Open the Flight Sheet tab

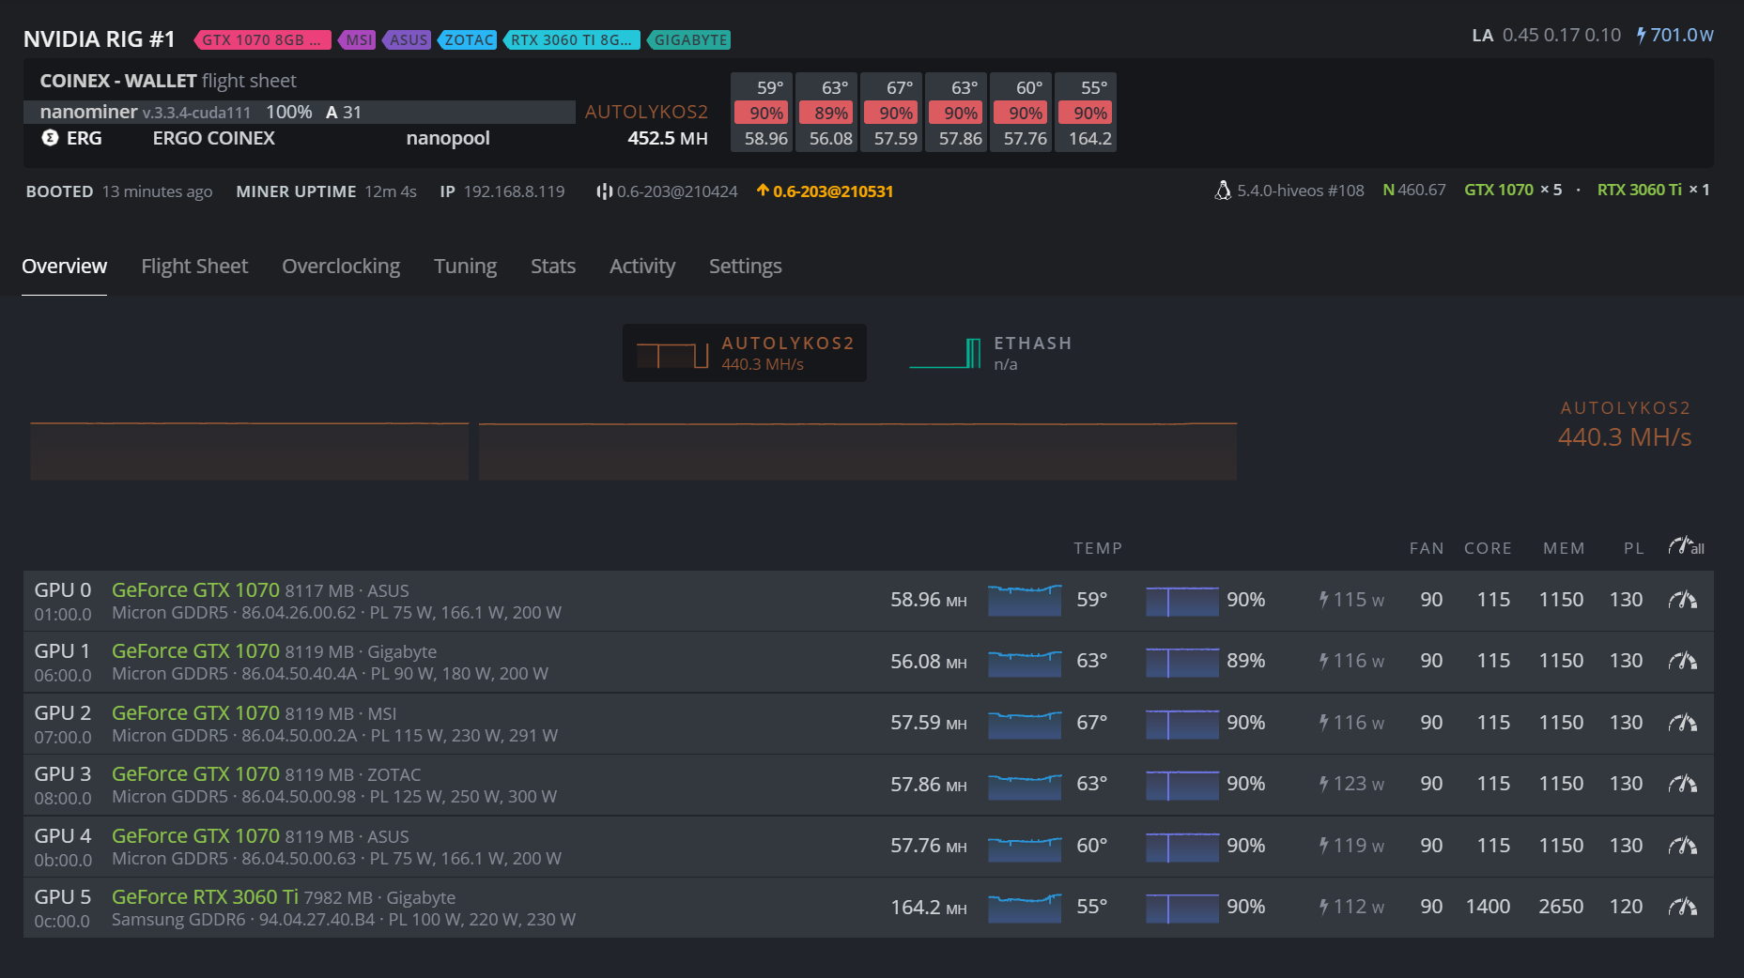pos(194,267)
